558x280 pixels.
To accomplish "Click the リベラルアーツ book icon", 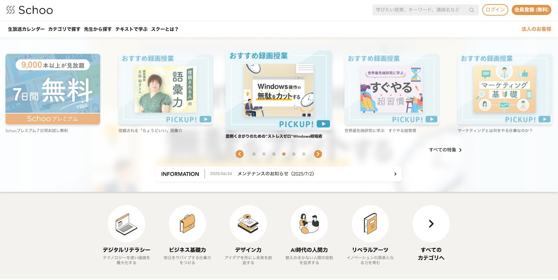I will 370,224.
